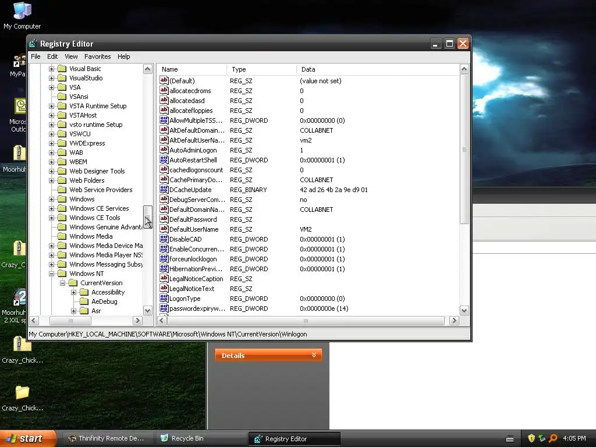
Task: Click the LogonType DWORD icon
Action: (164, 298)
